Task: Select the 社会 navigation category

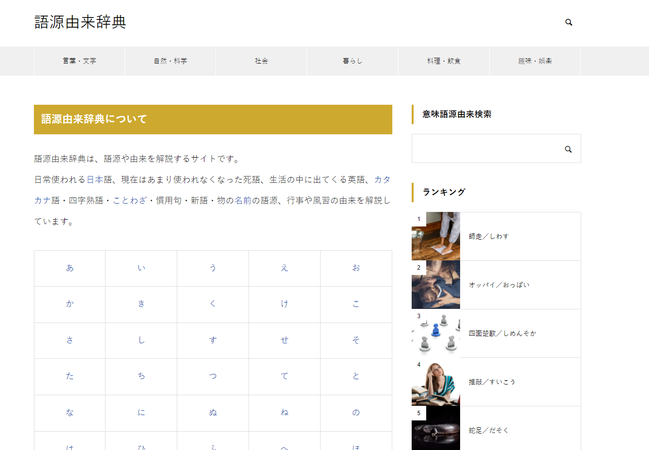Action: point(261,61)
